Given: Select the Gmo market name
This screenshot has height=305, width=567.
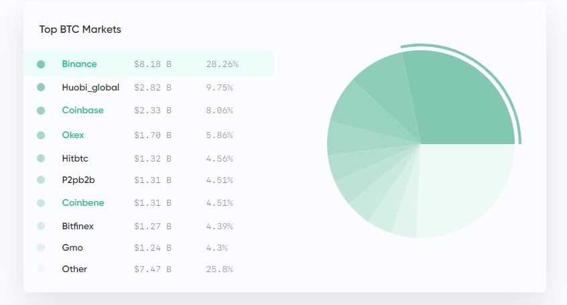Looking at the screenshot, I should tap(72, 247).
